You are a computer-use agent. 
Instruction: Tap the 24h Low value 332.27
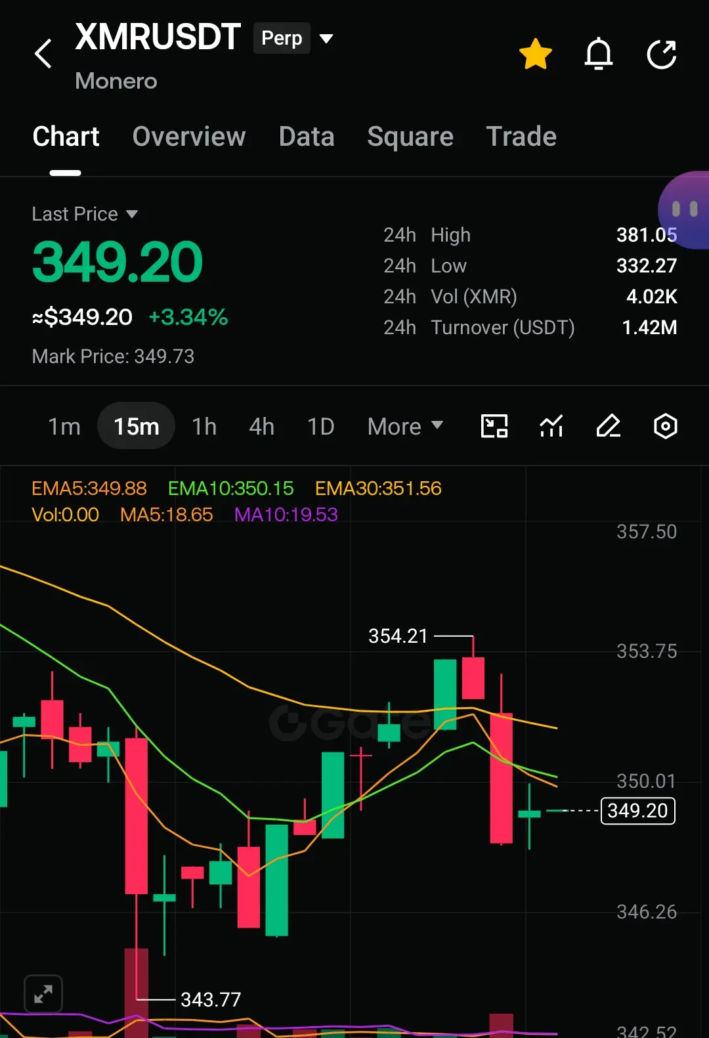tap(647, 266)
